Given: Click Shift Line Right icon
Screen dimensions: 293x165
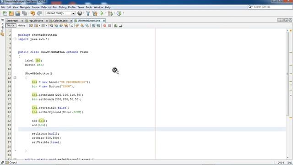Looking at the screenshot, I should pos(98,26).
